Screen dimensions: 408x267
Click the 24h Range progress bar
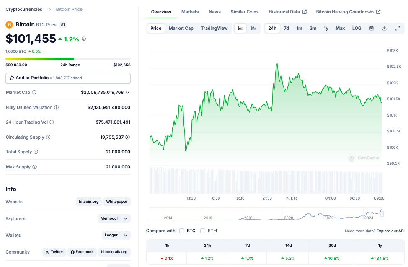(68, 59)
